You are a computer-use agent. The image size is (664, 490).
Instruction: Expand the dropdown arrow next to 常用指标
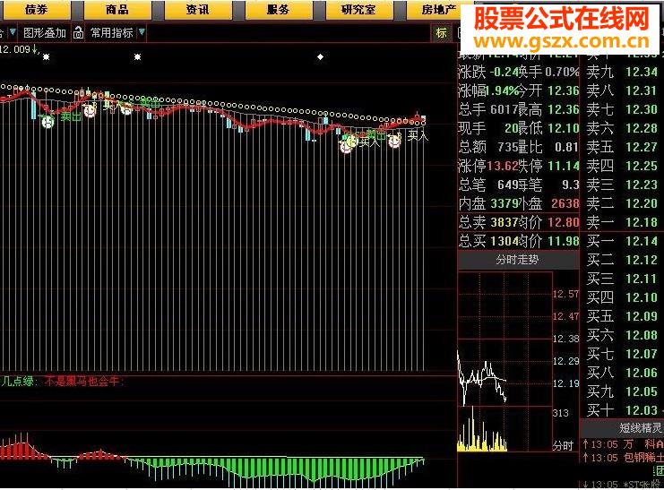pos(142,32)
